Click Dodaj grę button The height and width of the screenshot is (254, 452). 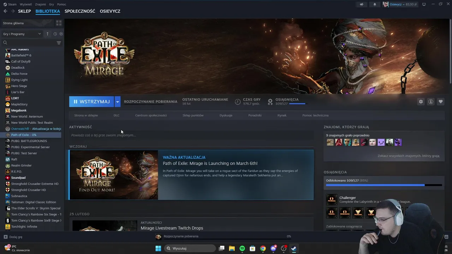coord(13,237)
